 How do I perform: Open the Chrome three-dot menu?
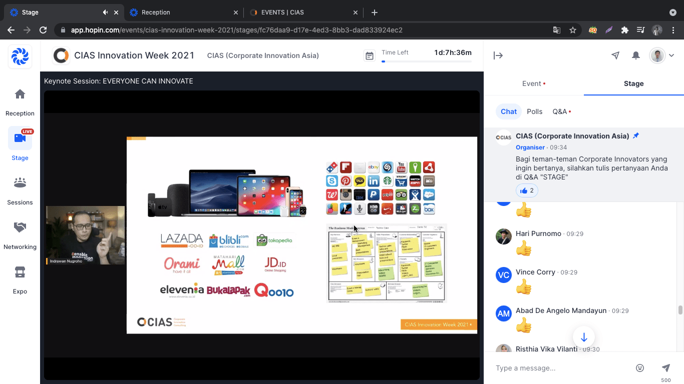pos(673,30)
